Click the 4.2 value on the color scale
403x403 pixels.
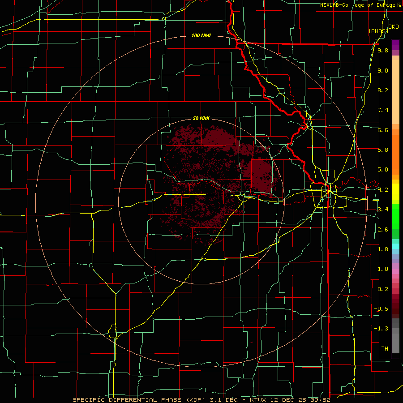383,190
